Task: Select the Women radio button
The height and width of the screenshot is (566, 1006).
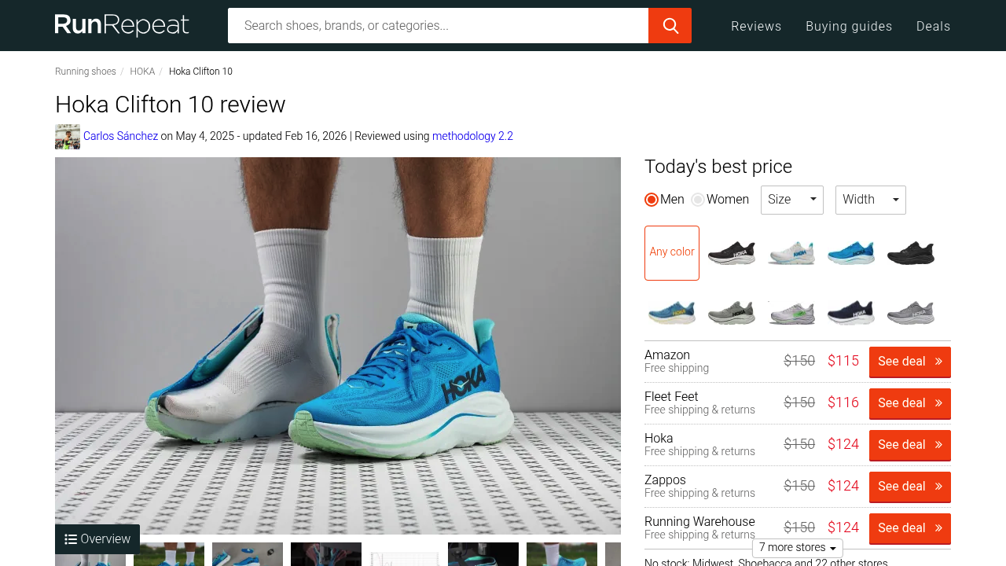Action: 698,200
